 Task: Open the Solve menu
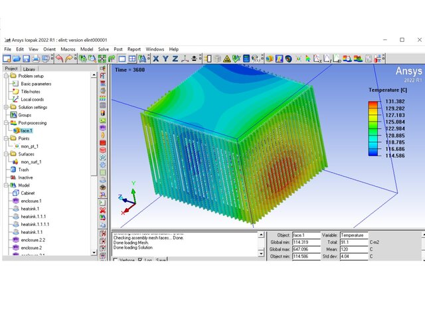(104, 49)
